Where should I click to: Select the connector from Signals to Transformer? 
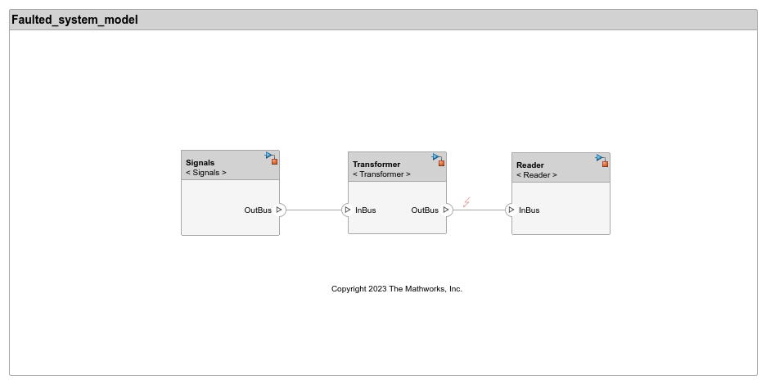coord(313,210)
